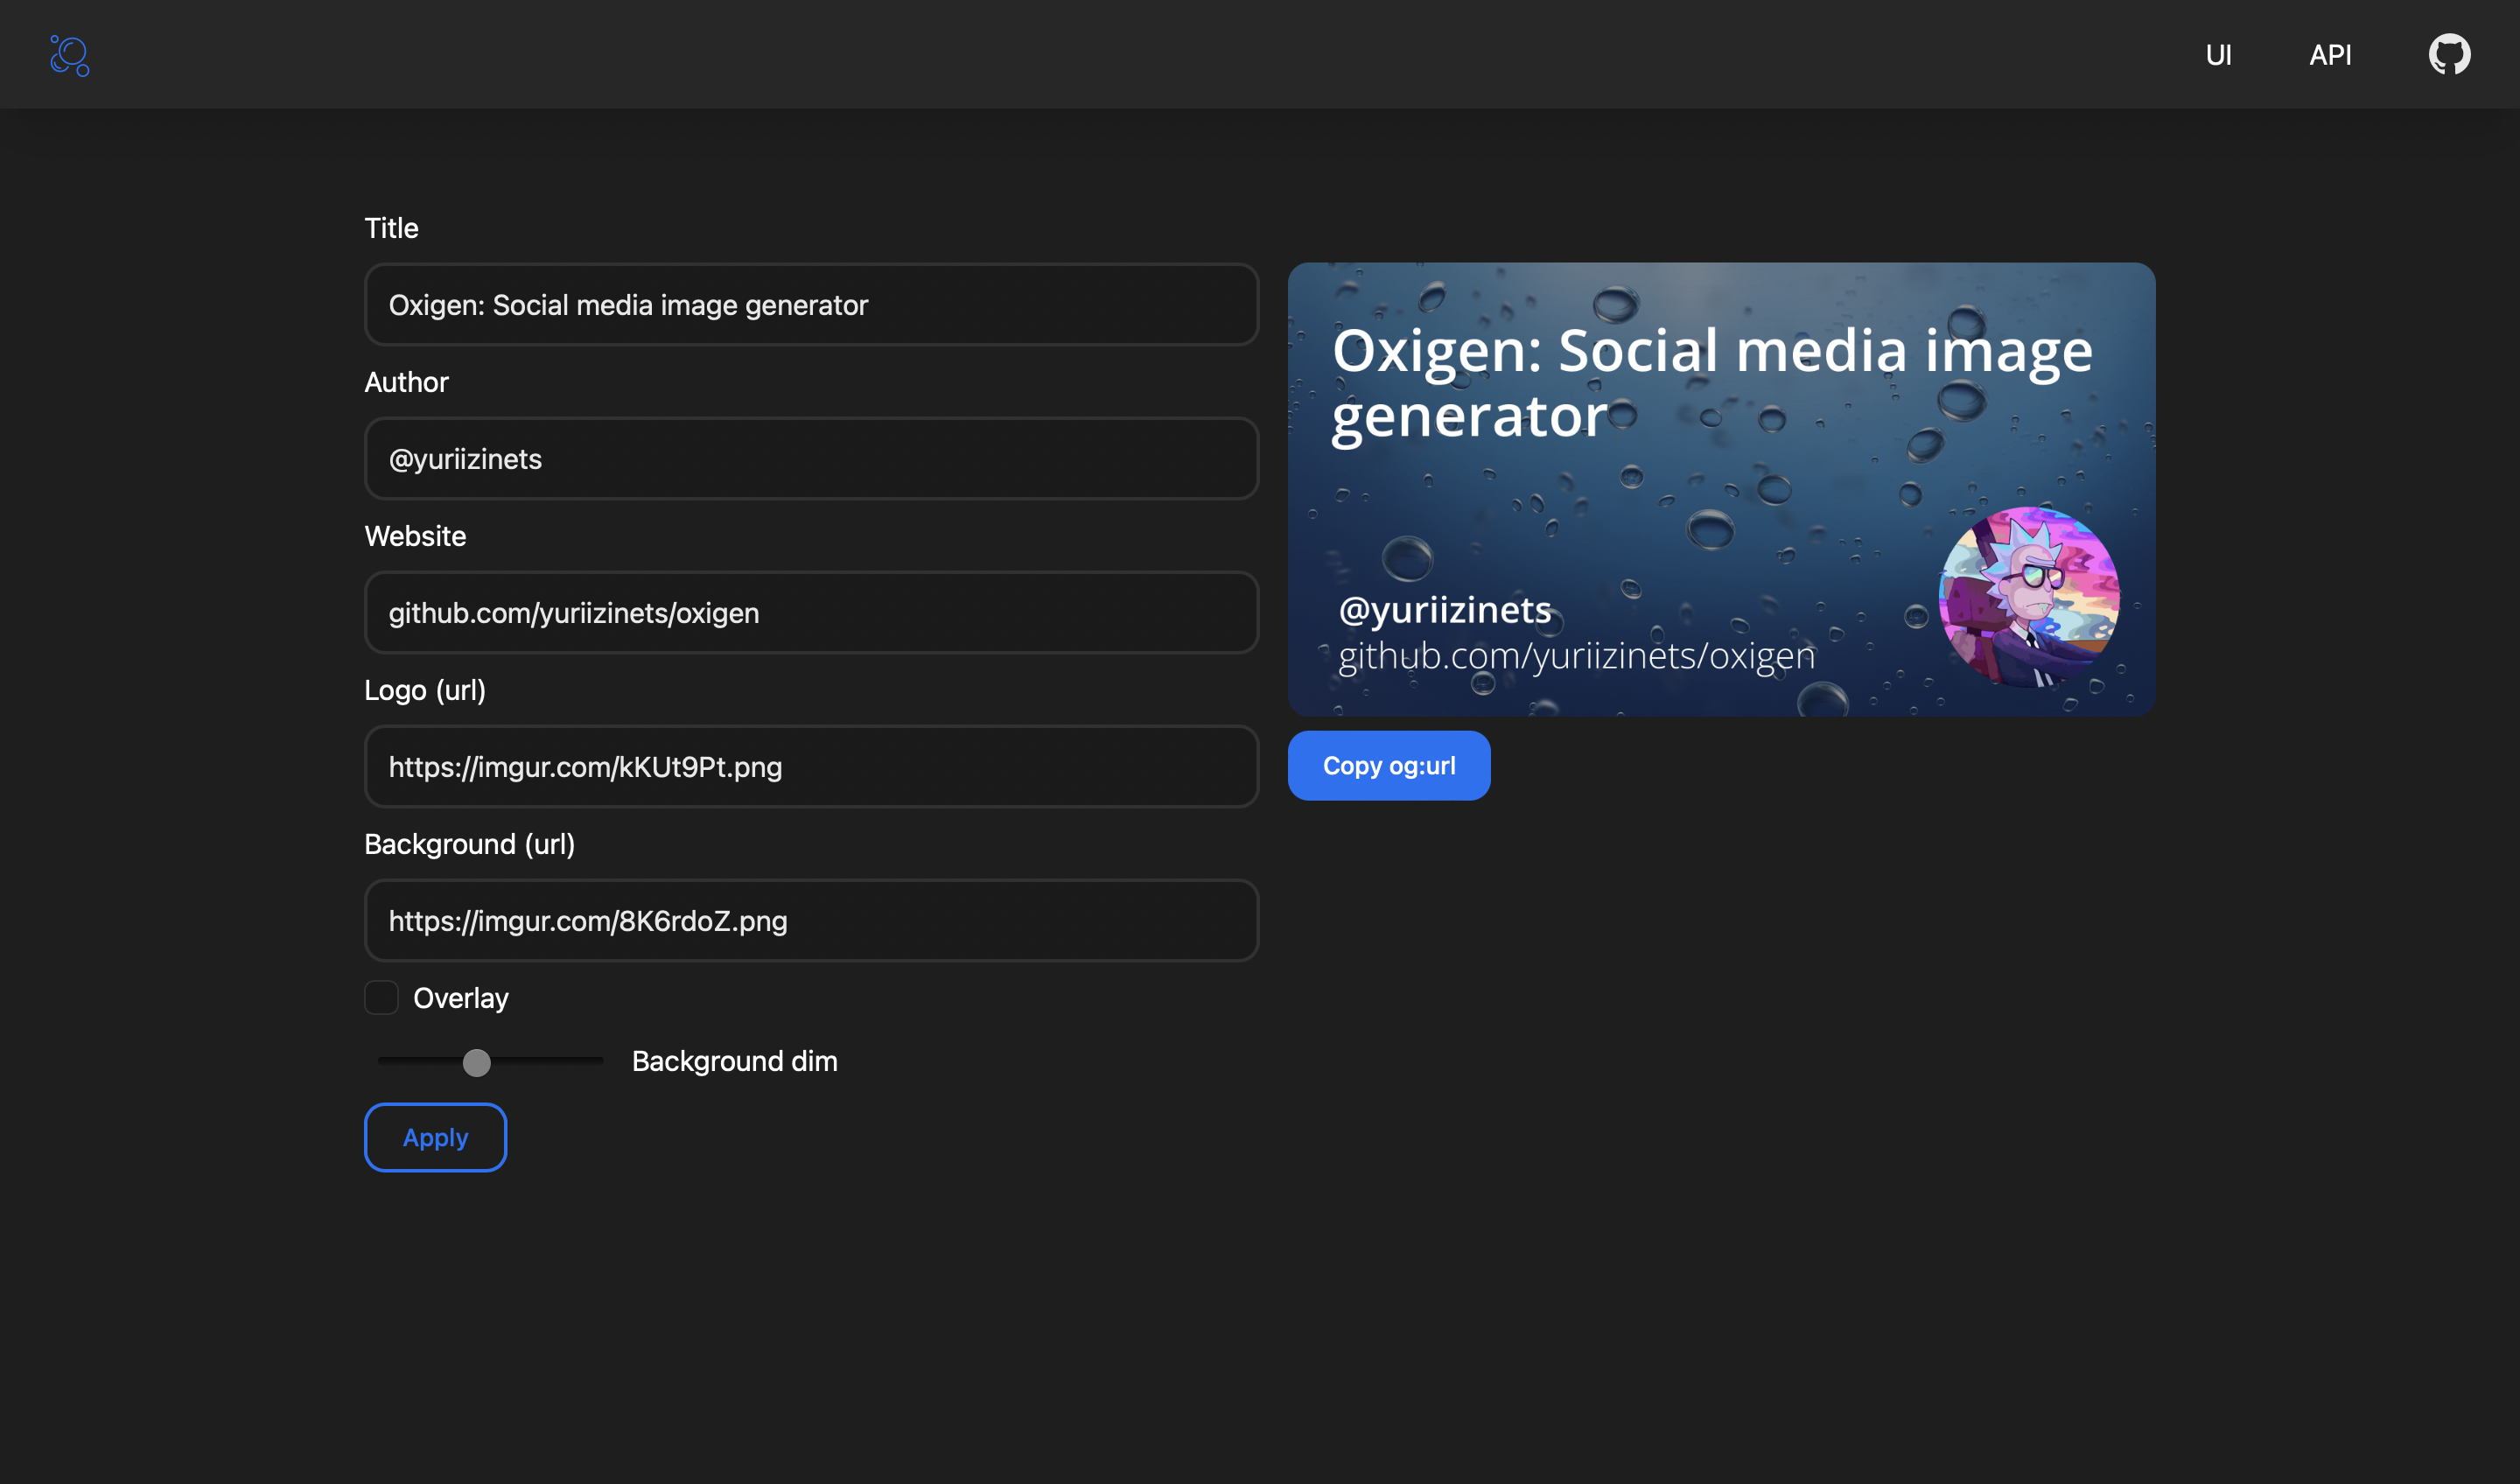Focus the Background (url) input field
Screen dimensions: 2520x1484
pyautogui.click(x=810, y=921)
